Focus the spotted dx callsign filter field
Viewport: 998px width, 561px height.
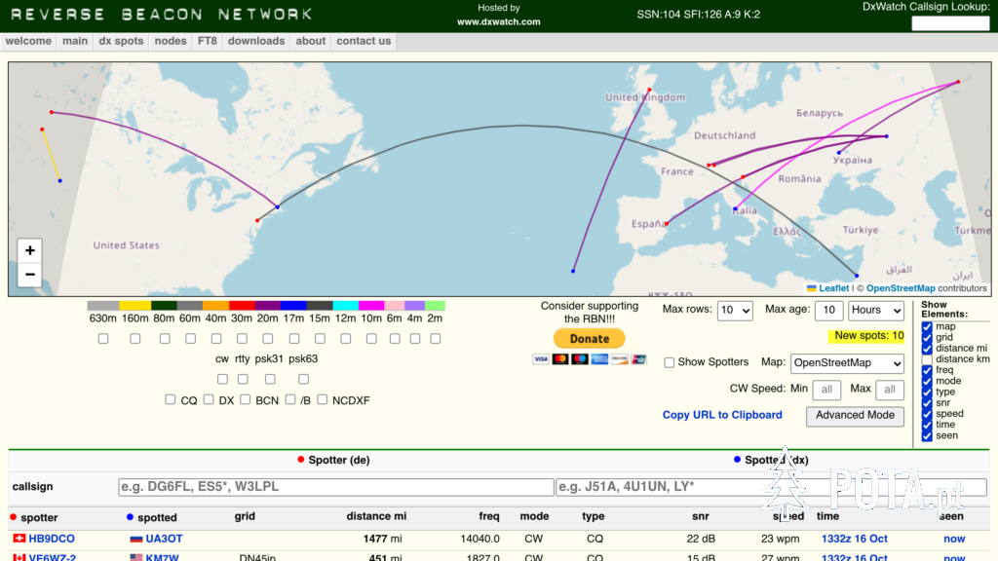point(772,487)
